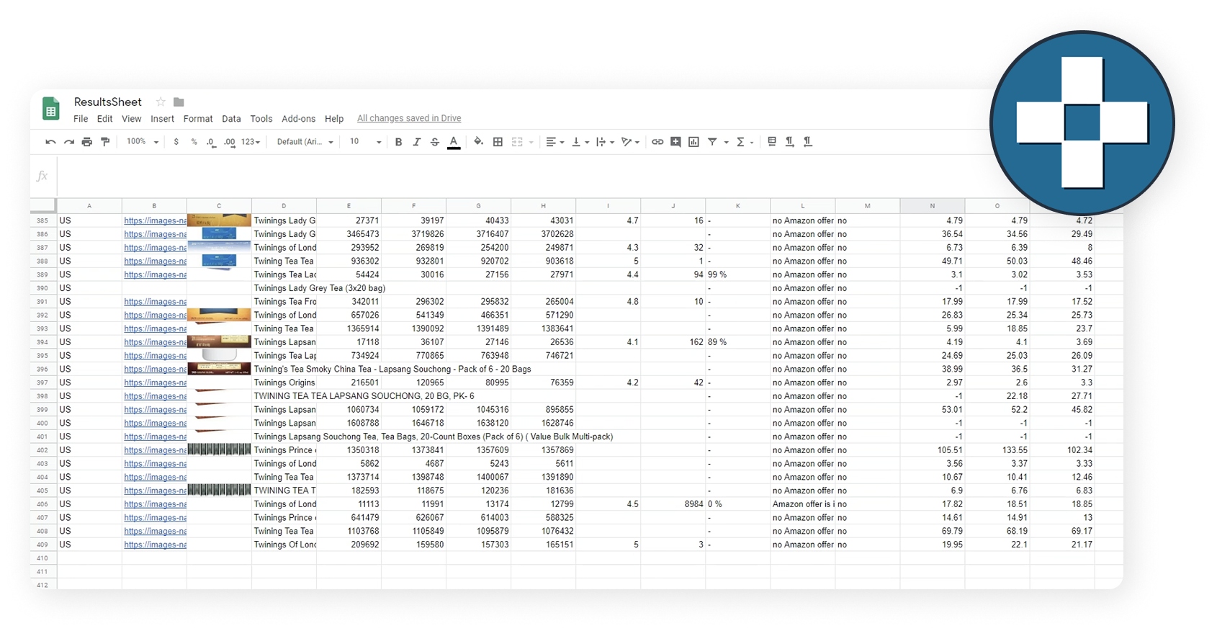This screenshot has width=1217, height=631.
Task: Open Sheets home via green logo
Action: (50, 109)
